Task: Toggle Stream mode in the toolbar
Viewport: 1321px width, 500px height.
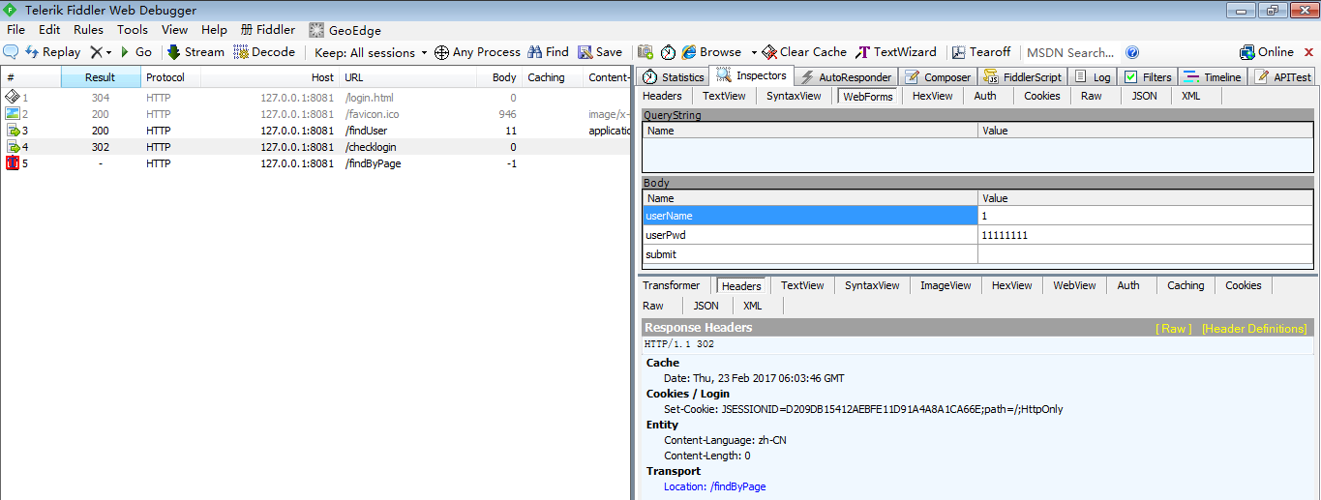Action: coord(195,52)
